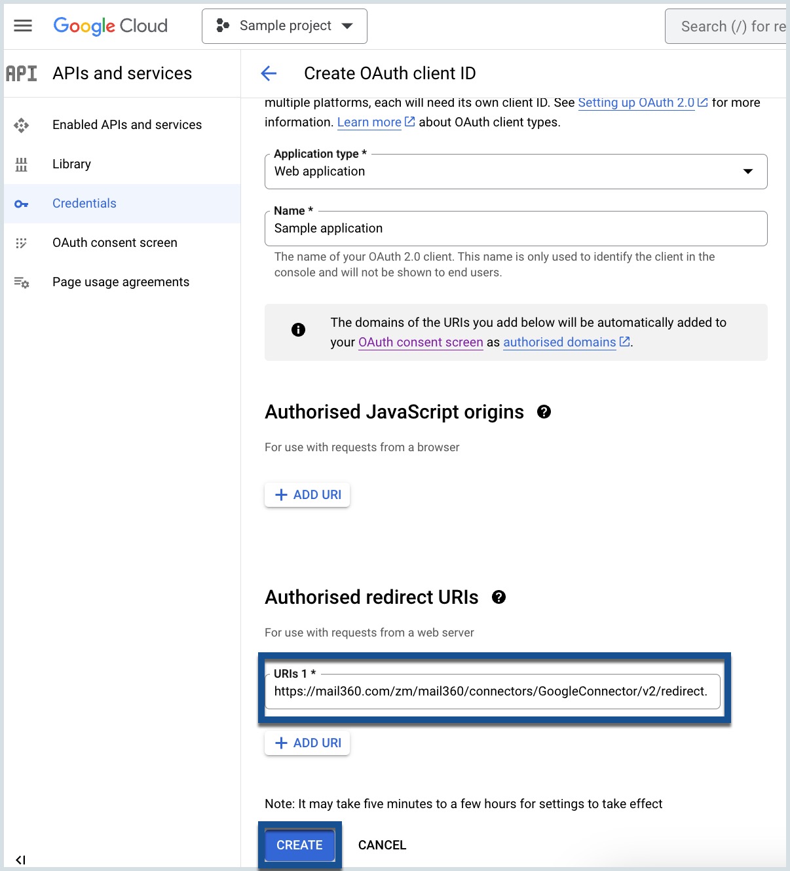Click the info icon in the domains notice

pyautogui.click(x=298, y=329)
